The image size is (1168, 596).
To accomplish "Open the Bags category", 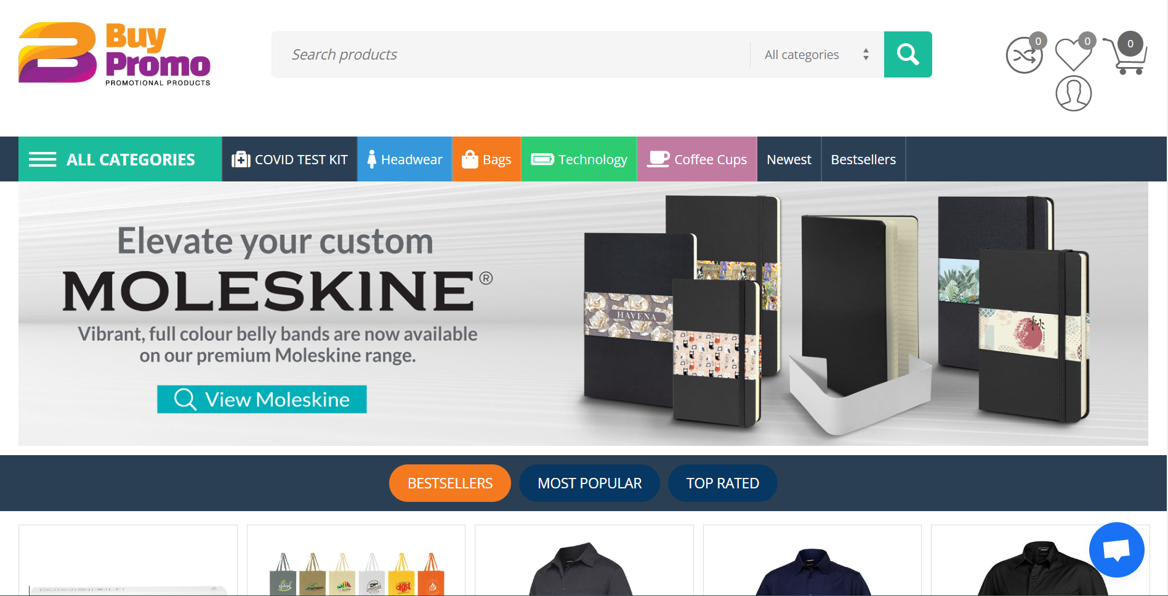I will pyautogui.click(x=486, y=159).
